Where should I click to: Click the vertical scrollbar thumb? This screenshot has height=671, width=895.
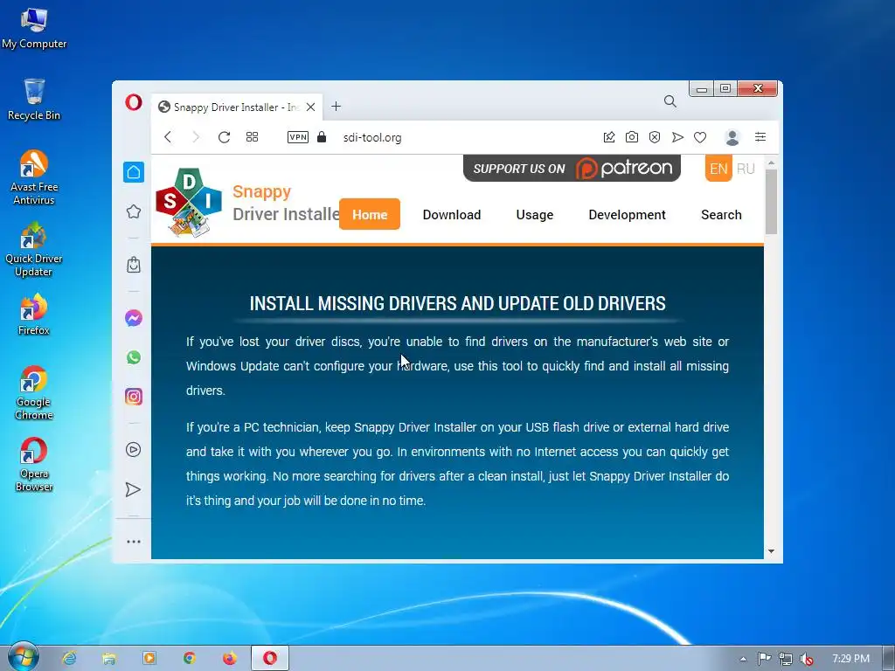pos(771,202)
